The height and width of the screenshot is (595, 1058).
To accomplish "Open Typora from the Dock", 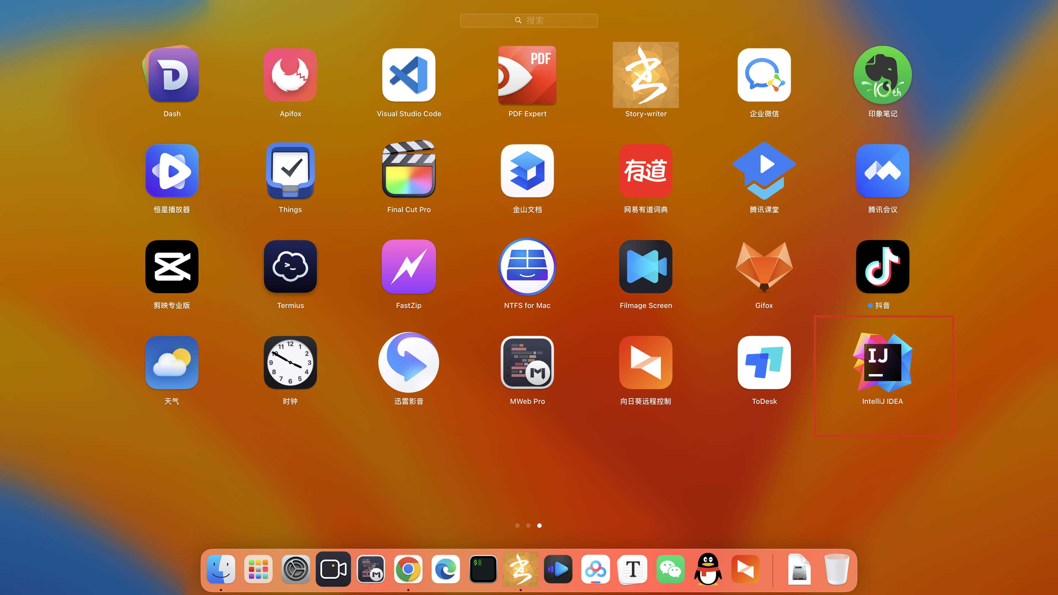I will [x=633, y=569].
